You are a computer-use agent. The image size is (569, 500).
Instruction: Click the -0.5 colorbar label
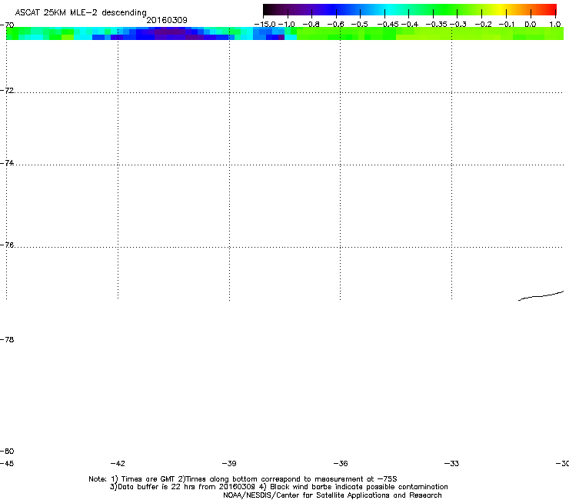(360, 25)
